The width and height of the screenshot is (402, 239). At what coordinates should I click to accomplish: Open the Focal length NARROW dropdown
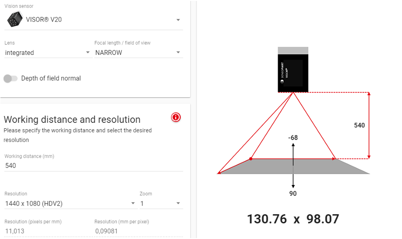(x=138, y=53)
